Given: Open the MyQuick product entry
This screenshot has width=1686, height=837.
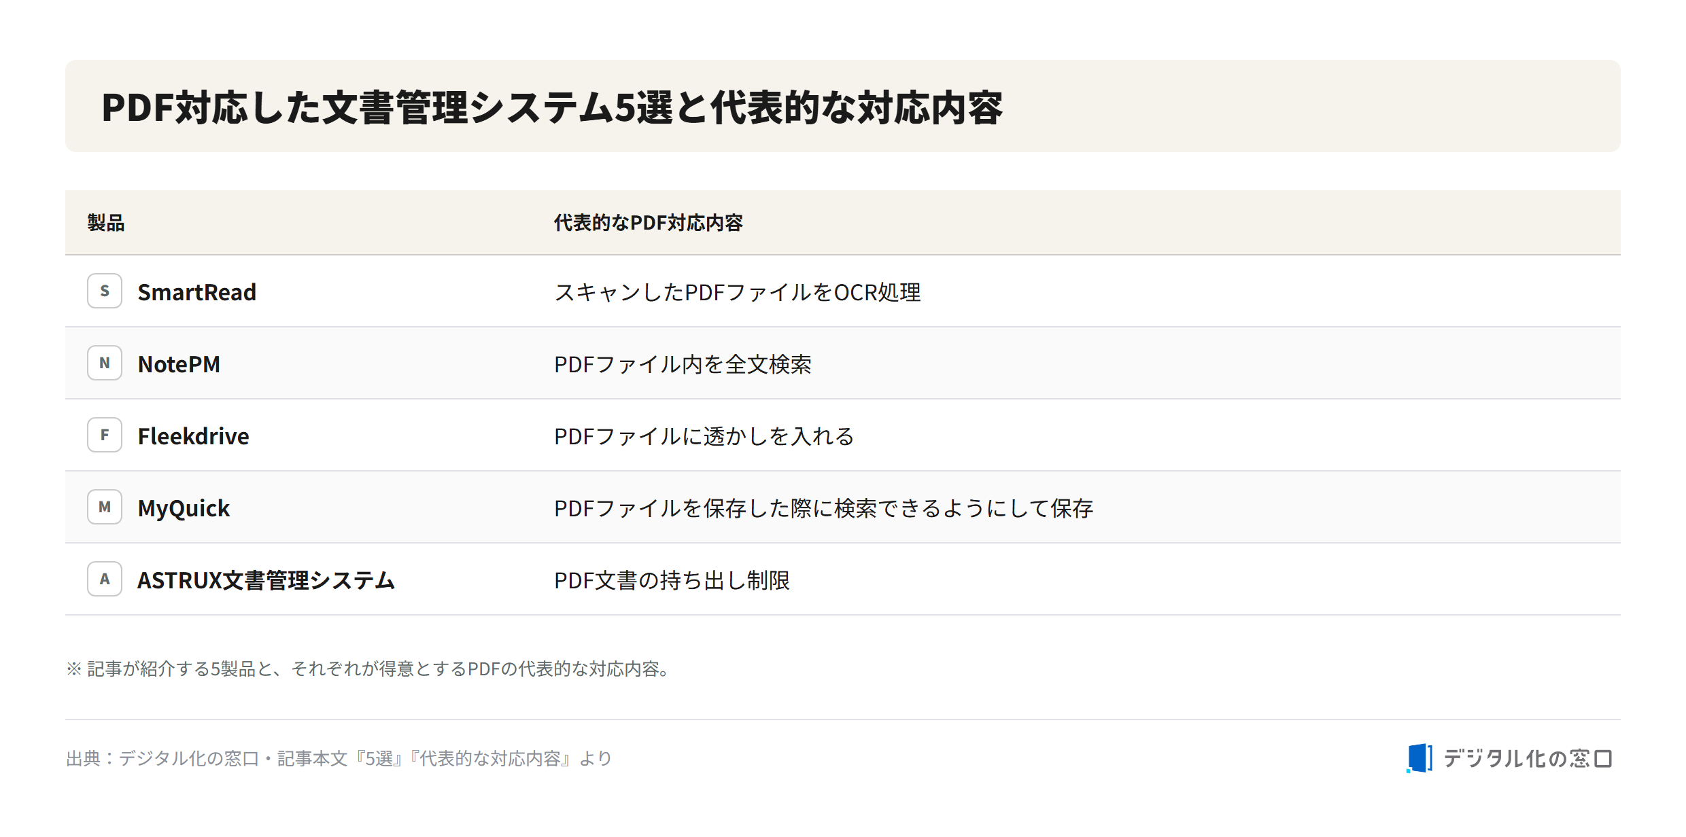Looking at the screenshot, I should pos(184,508).
